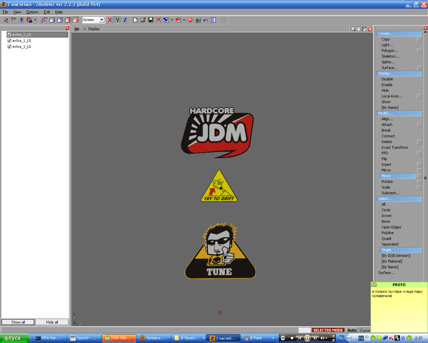This screenshot has width=428, height=343.
Task: Toggle the option box next to Local Axes
Action: click(x=419, y=96)
